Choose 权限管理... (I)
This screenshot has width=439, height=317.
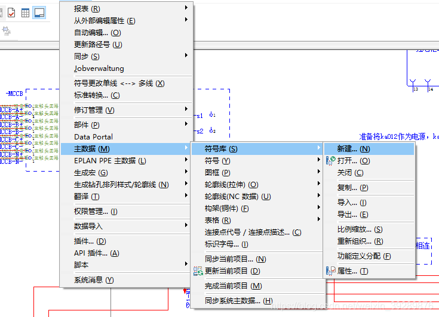pyautogui.click(x=126, y=212)
